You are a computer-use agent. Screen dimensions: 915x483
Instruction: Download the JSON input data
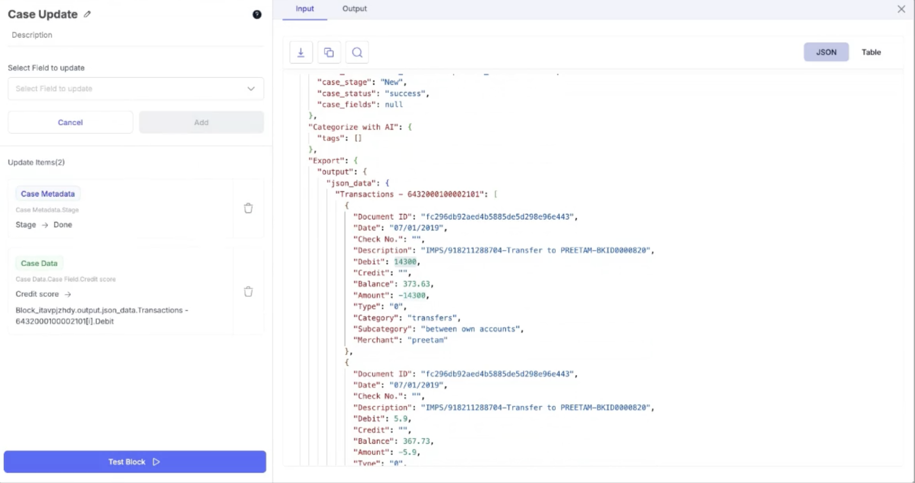[x=301, y=52]
